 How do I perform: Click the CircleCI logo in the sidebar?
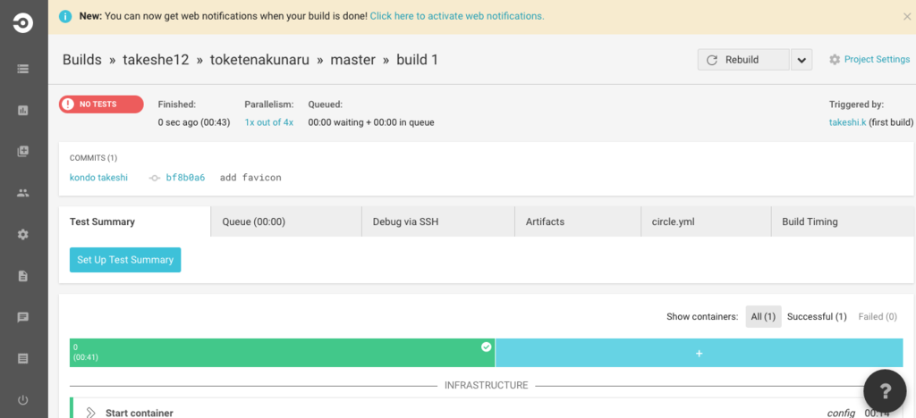[23, 23]
